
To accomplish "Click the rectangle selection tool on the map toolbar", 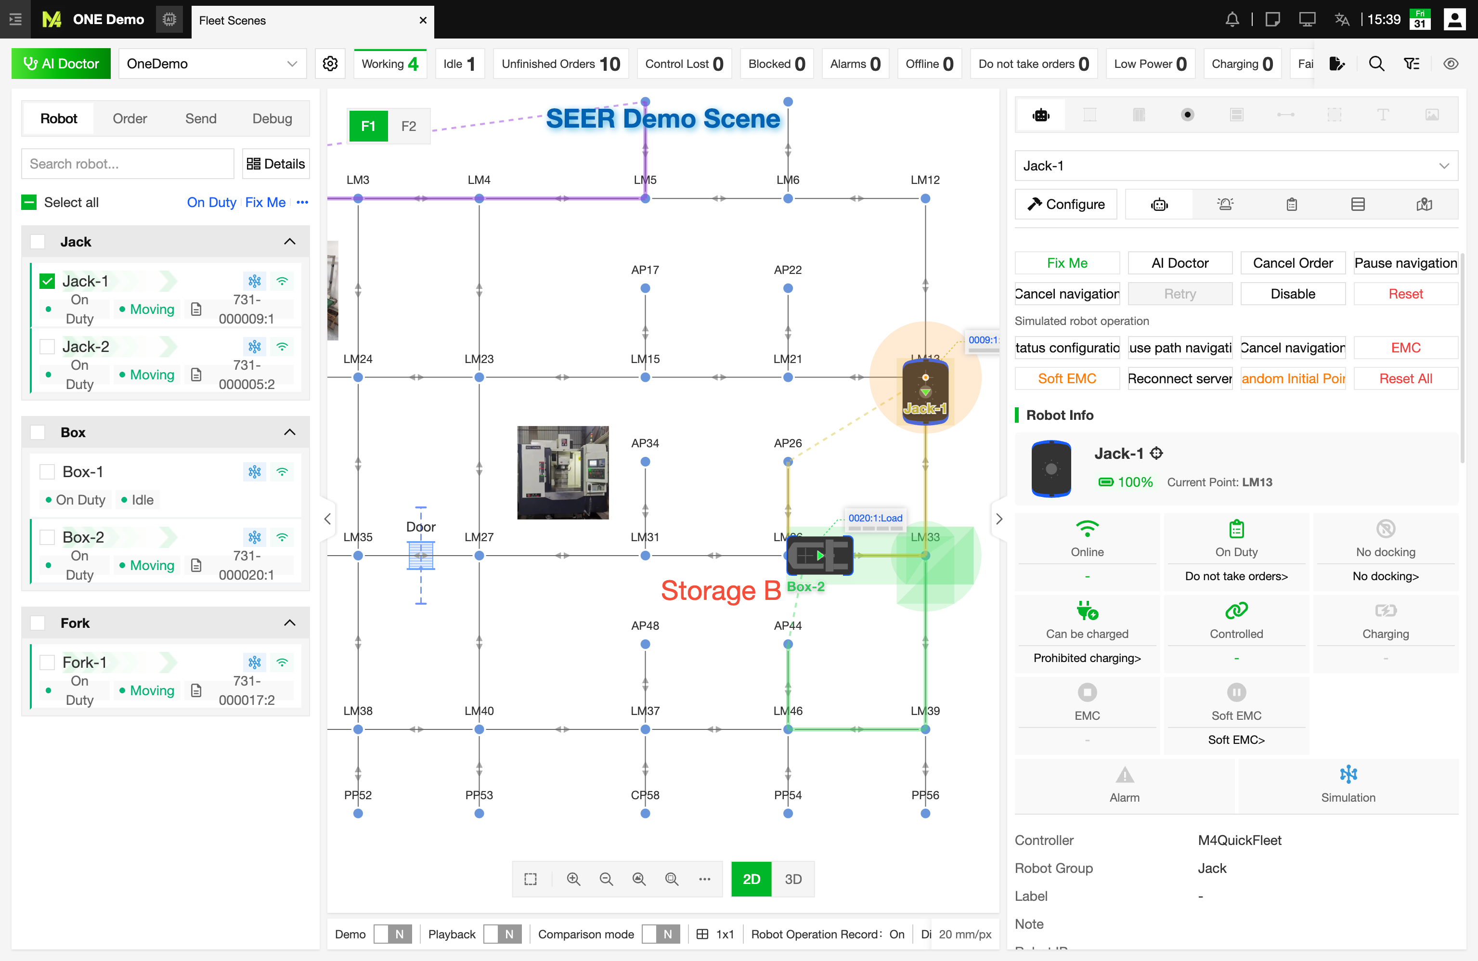I will point(531,879).
